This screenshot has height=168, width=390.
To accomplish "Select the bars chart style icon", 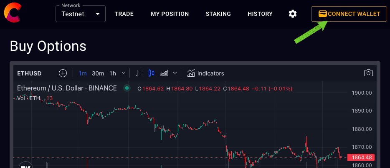I will coord(139,73).
